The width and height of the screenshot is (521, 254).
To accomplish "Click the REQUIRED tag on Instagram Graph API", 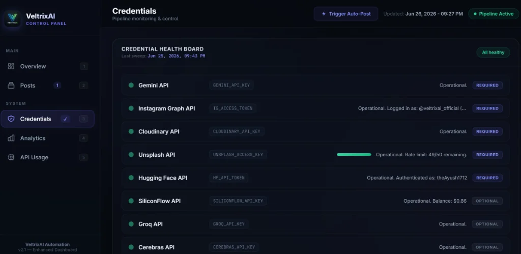I will pos(487,108).
